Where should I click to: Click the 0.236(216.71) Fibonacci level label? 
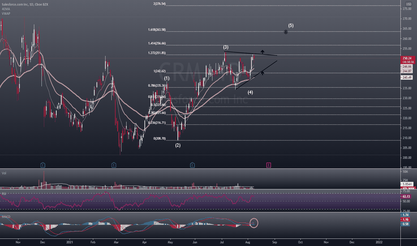tap(157, 123)
